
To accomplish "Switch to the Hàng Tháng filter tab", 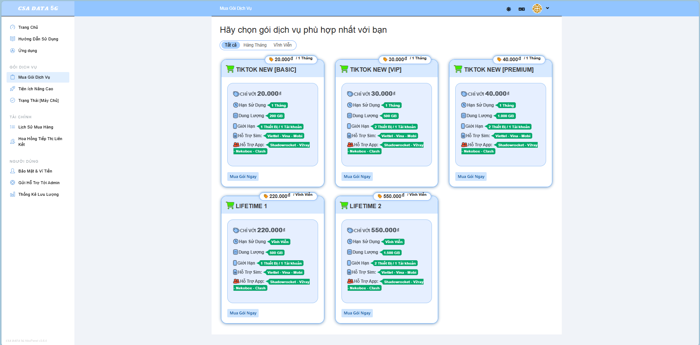I will point(255,45).
